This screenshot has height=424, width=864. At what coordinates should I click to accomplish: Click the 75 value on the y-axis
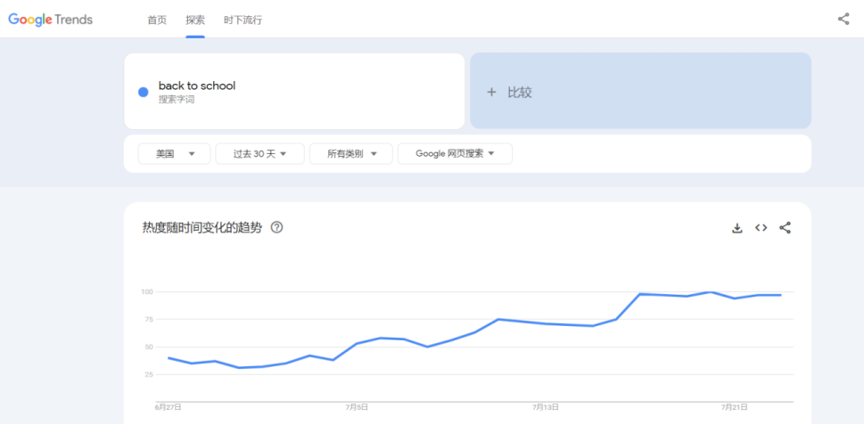(148, 320)
